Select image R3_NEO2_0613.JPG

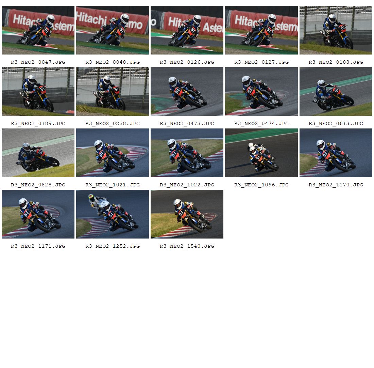point(336,92)
